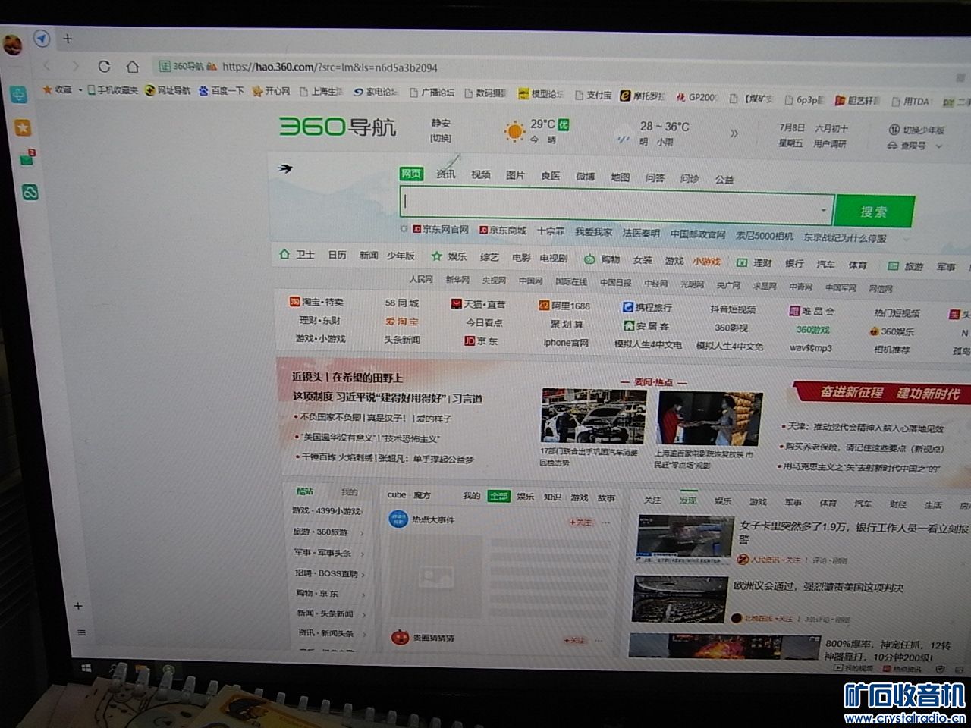The height and width of the screenshot is (728, 971).
Task: Switch to the 图片 search tab
Action: [x=516, y=176]
